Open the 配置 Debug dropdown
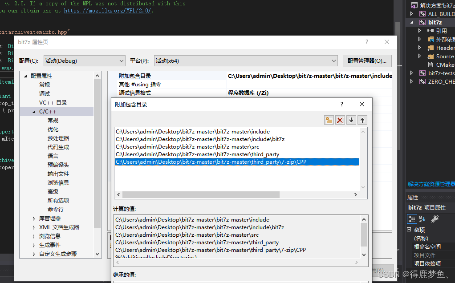This screenshot has height=283, width=455. coord(85,61)
